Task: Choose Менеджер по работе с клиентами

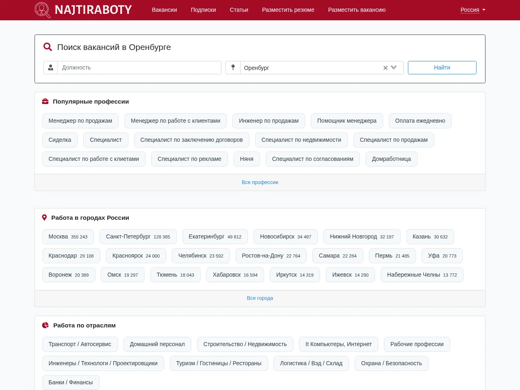Action: pos(175,121)
